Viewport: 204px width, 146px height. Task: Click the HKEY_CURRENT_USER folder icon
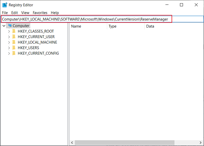click(14, 37)
